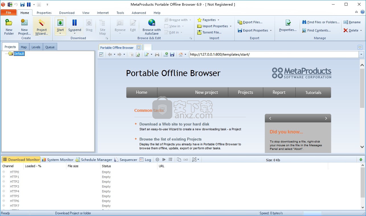Image resolution: width=366 pixels, height=216 pixels.
Task: Click the copy icon in Download Monitor toolbar
Action: coord(179,160)
